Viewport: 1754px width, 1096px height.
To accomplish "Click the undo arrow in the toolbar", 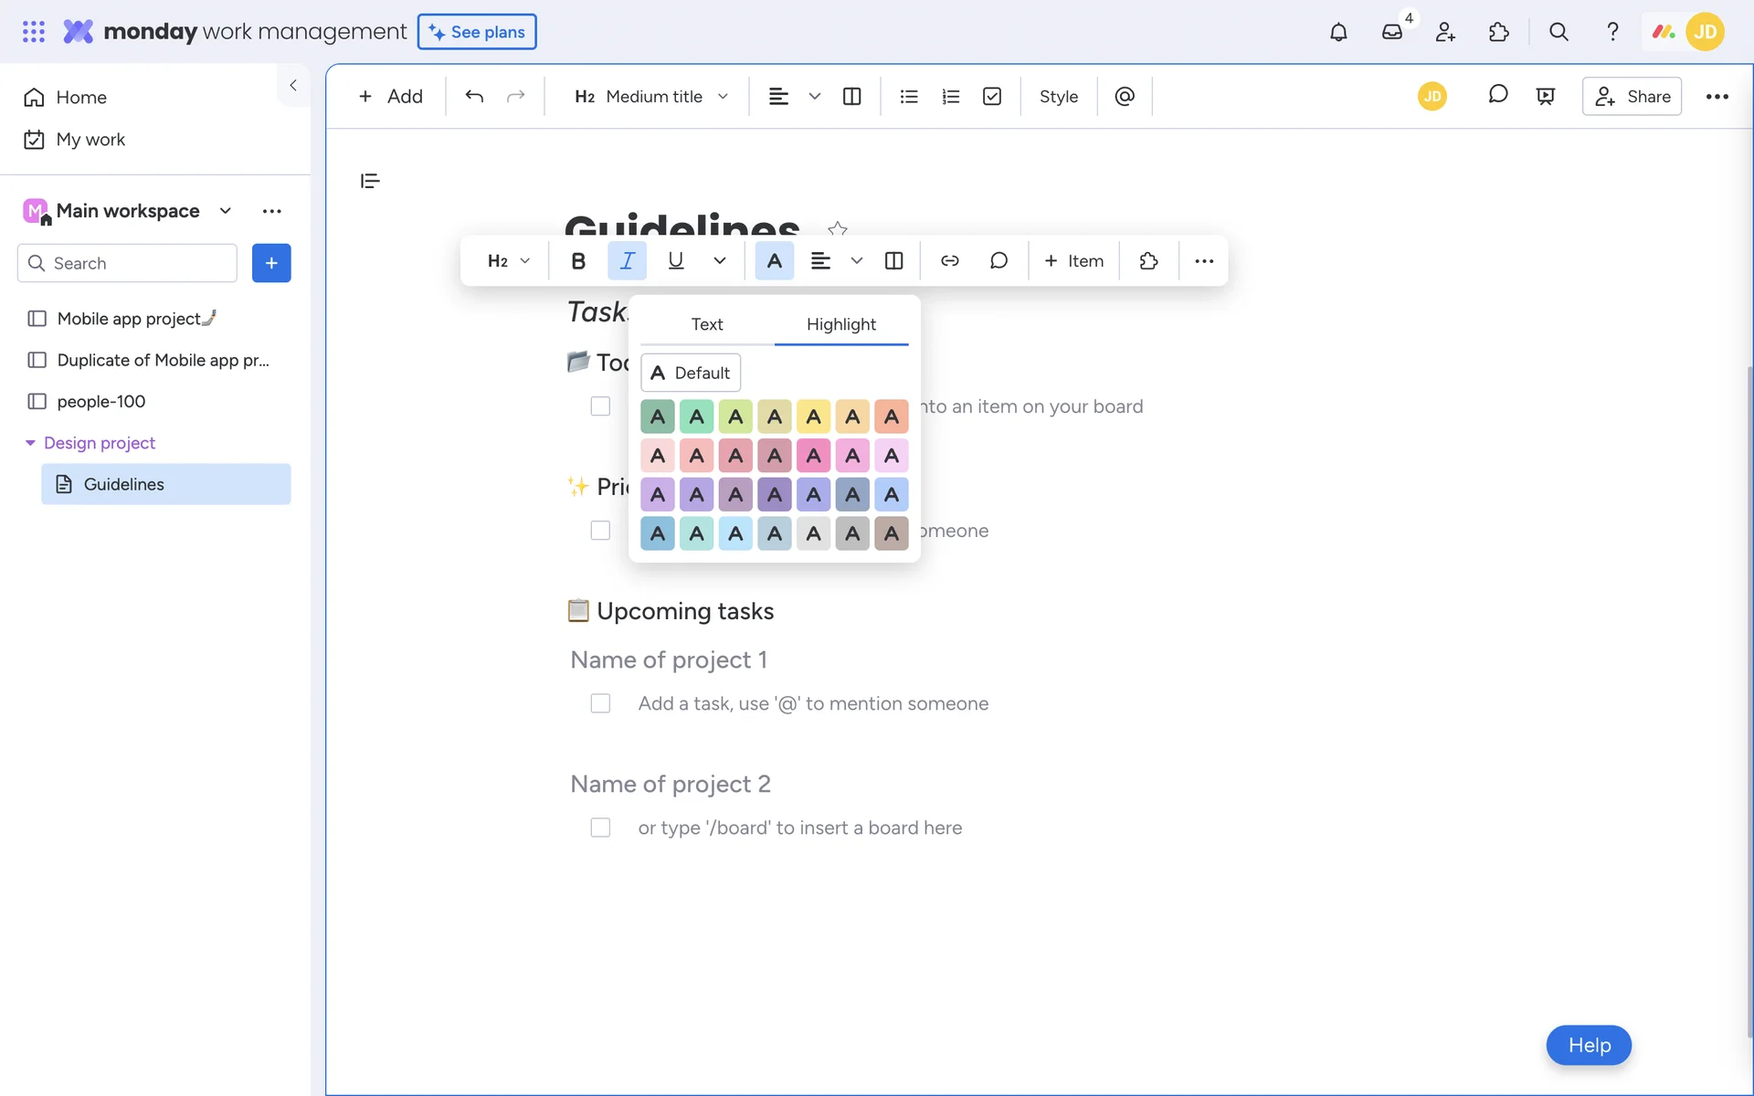I will 474,97.
